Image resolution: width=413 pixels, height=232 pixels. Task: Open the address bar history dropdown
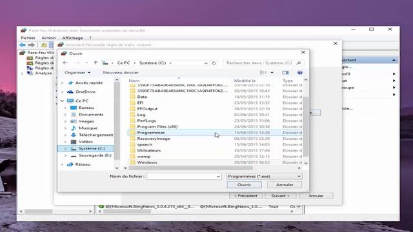point(206,63)
